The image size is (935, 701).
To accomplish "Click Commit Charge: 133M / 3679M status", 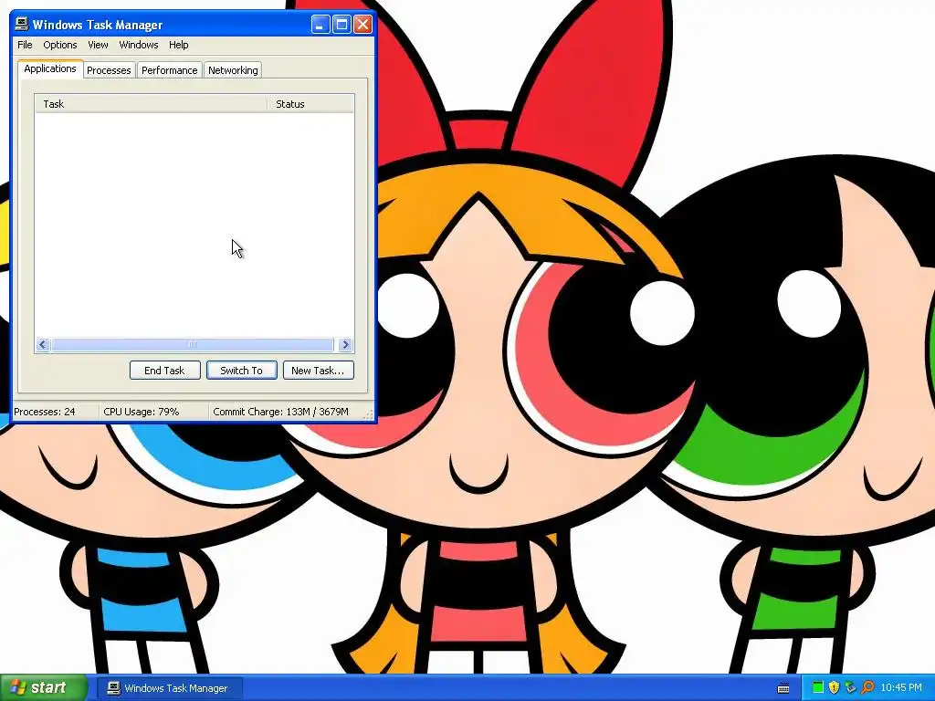I will click(x=281, y=412).
